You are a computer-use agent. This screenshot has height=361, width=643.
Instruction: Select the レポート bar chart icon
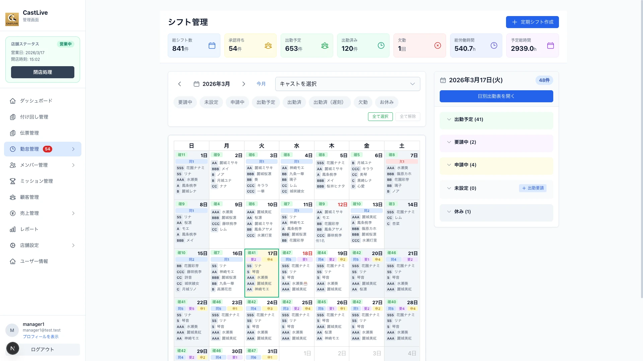pyautogui.click(x=13, y=229)
